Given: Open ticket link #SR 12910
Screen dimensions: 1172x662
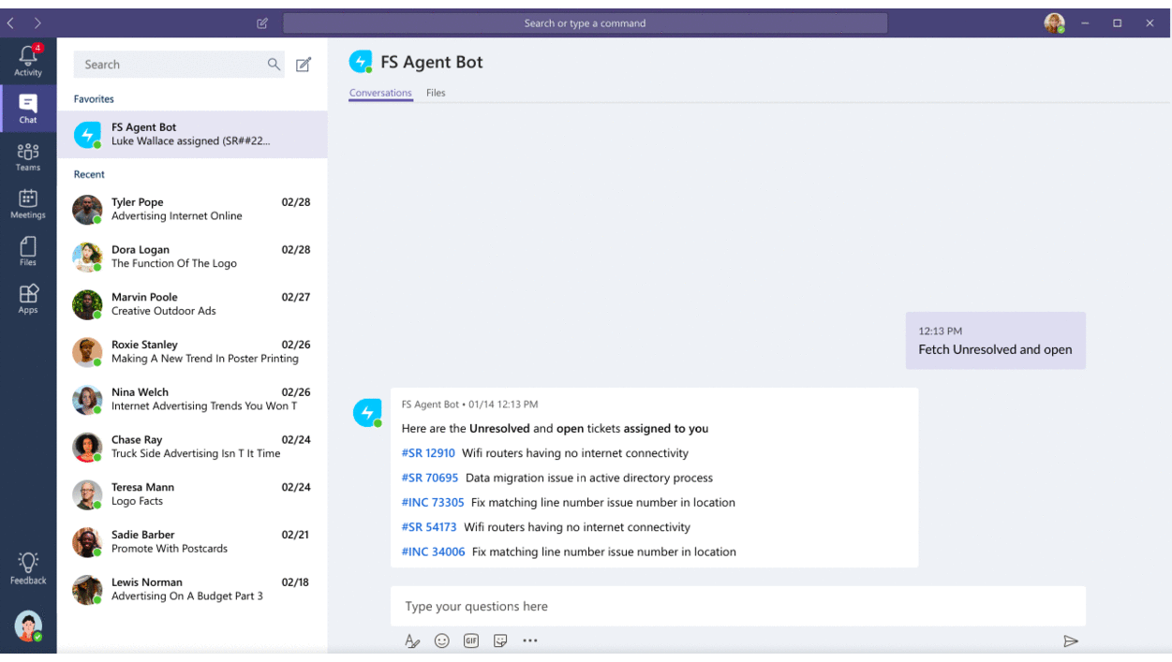Looking at the screenshot, I should coord(428,453).
